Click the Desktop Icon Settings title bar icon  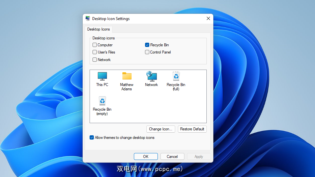click(x=88, y=19)
